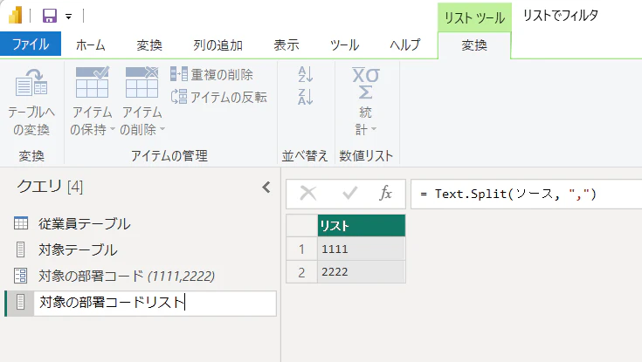Open the ファイル menu tab
Viewport: 642px width, 362px height.
tap(31, 44)
